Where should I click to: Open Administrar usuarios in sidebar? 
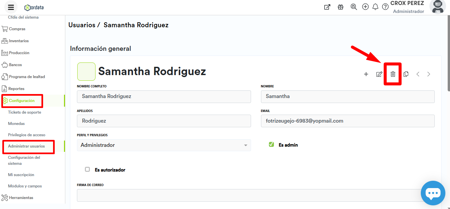point(27,146)
